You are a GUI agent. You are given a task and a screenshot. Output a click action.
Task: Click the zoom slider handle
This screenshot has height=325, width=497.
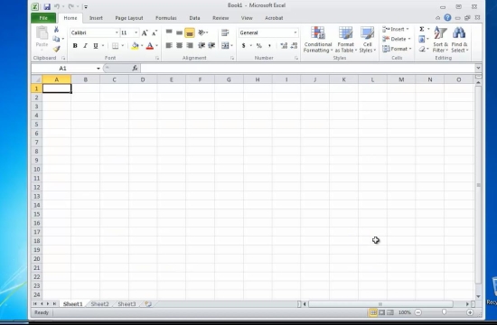pos(444,312)
